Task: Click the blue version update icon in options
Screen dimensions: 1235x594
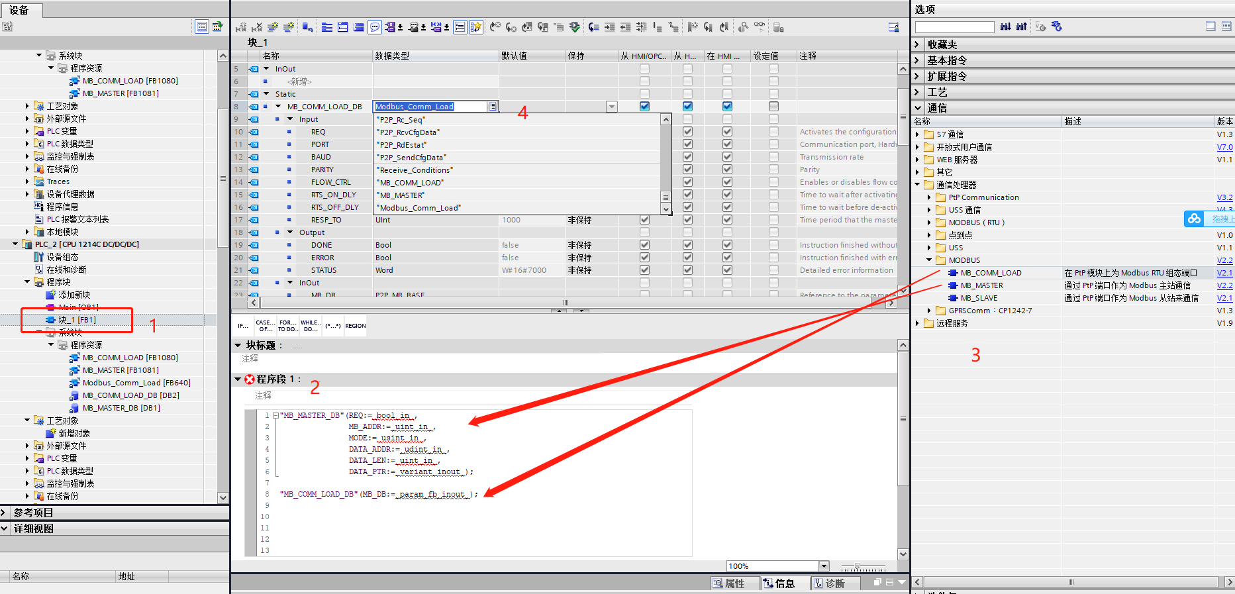Action: [1057, 26]
